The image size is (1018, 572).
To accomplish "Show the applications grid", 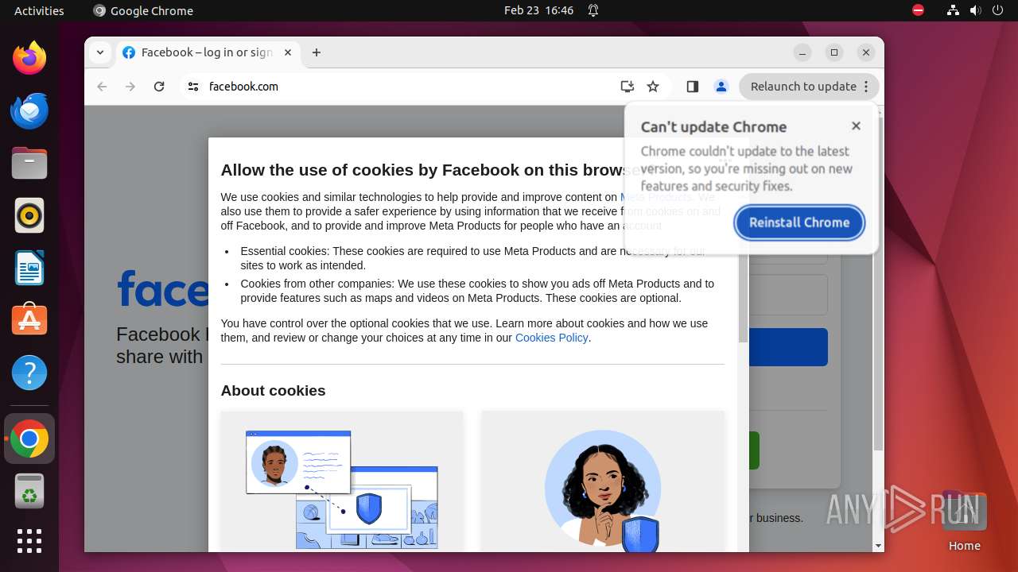I will click(x=29, y=541).
